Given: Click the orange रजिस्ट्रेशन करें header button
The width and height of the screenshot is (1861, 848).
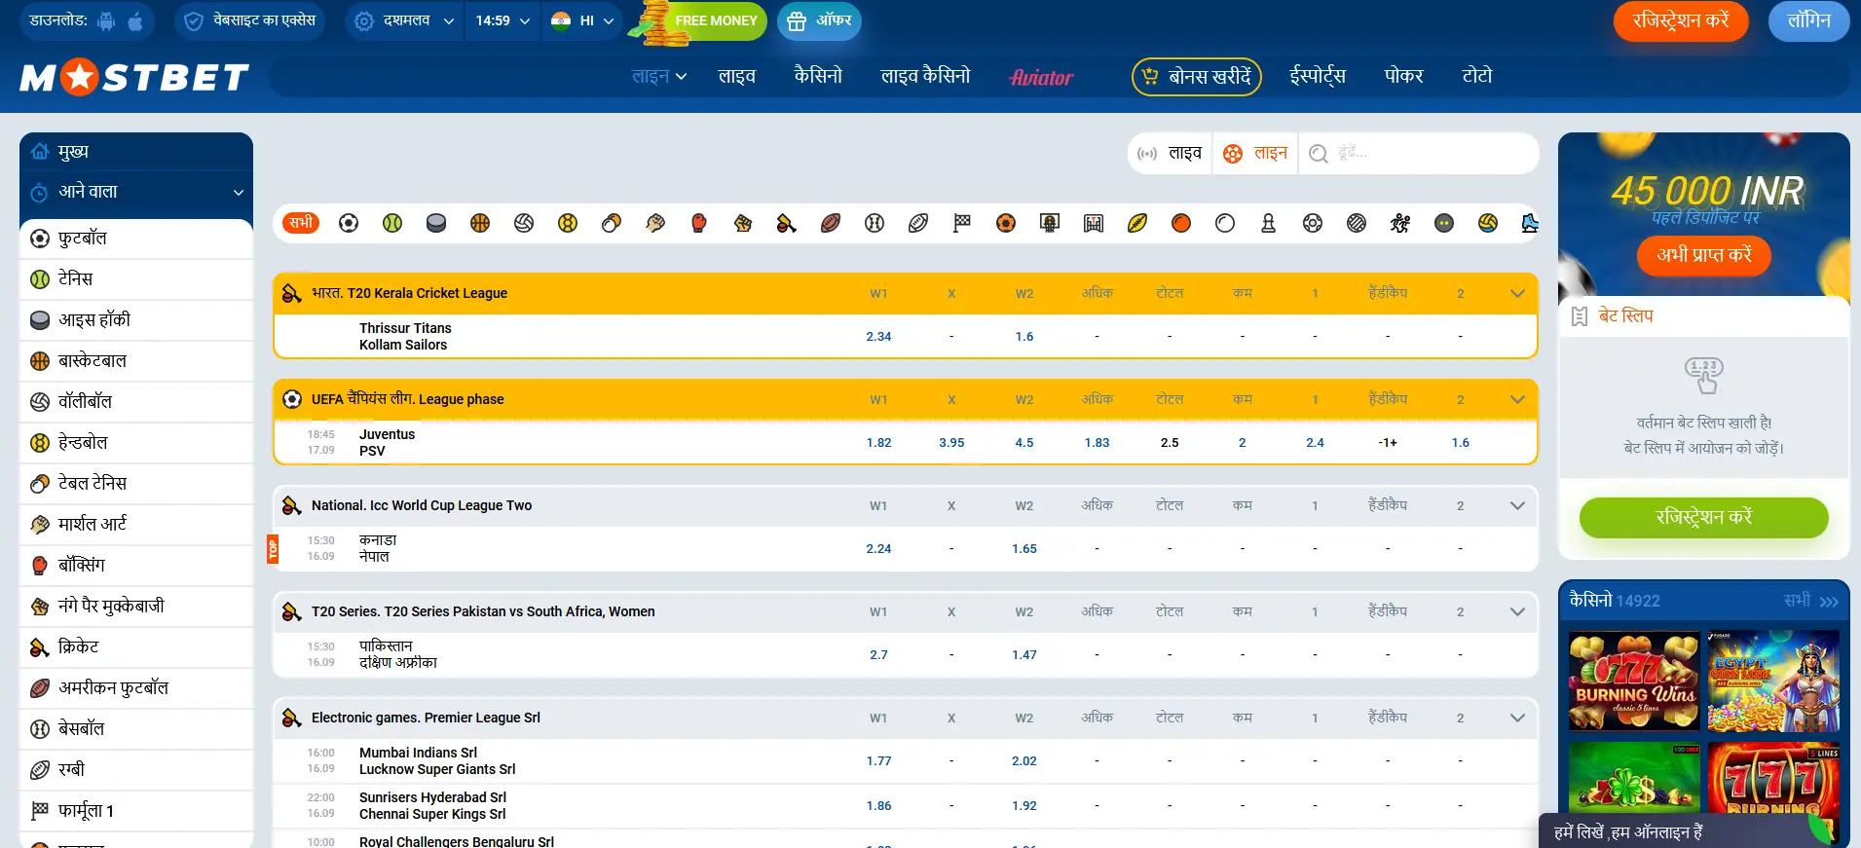Looking at the screenshot, I should coord(1681,21).
